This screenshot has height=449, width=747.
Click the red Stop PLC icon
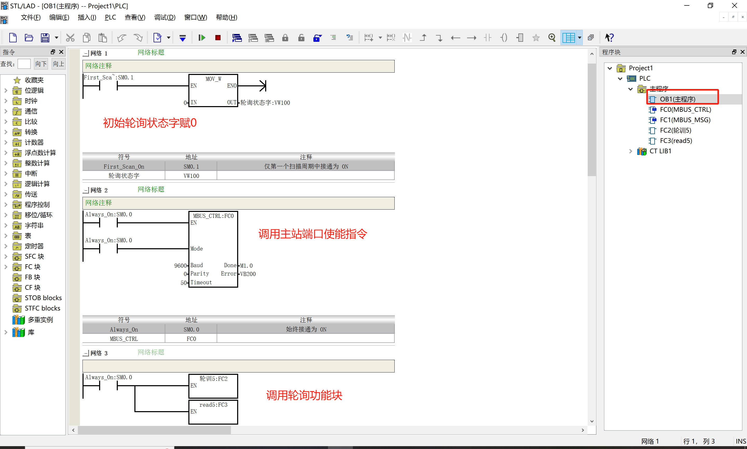(x=218, y=38)
